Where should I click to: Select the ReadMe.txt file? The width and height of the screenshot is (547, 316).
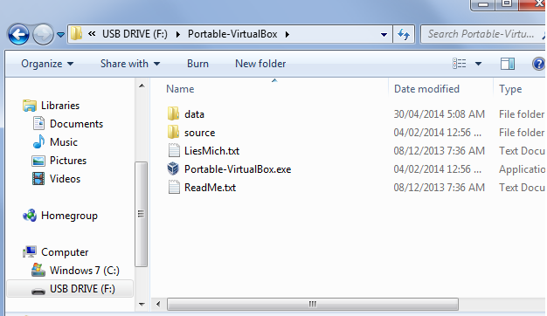(x=210, y=188)
